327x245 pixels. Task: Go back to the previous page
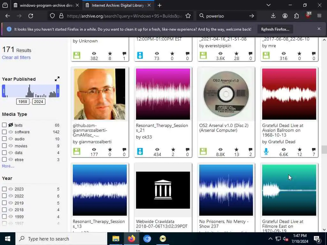pyautogui.click(x=8, y=16)
